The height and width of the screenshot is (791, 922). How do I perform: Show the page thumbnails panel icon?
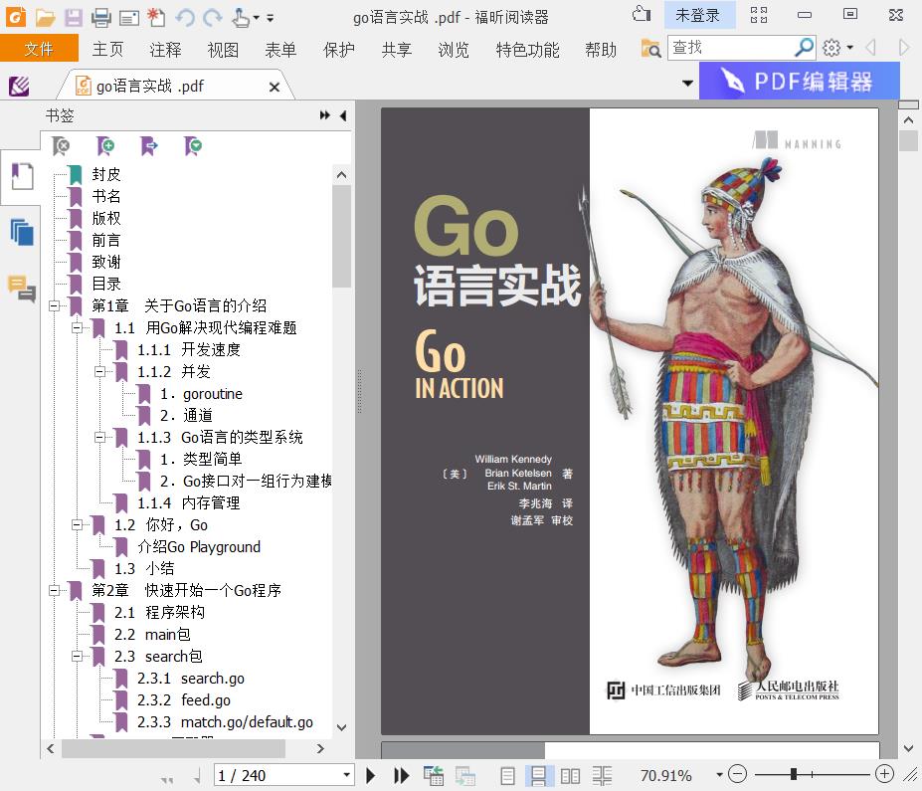[22, 232]
